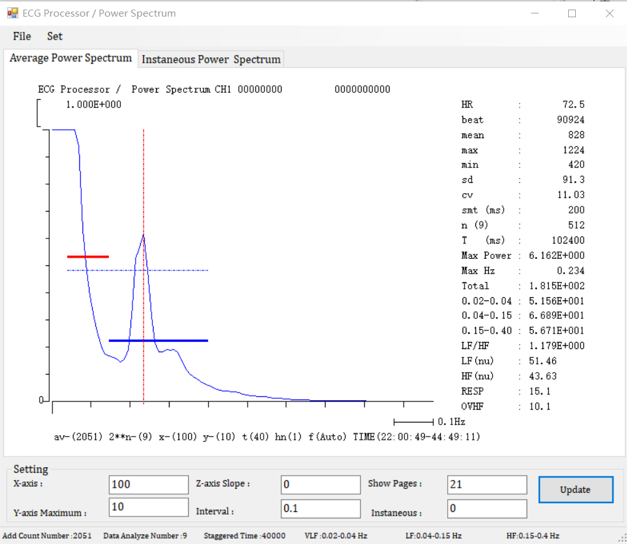Switch to the Instaneous Power Spectrum tab
Screen dimensions: 627x544
point(211,59)
